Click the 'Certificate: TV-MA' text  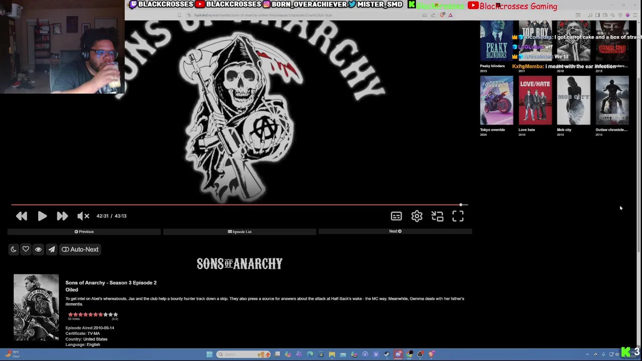82,333
